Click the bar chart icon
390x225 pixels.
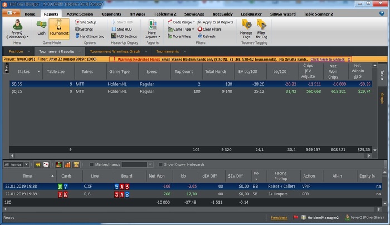[67, 164]
